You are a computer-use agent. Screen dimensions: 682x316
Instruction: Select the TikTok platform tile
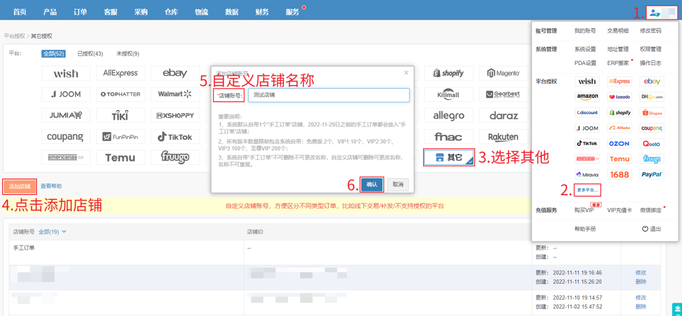pyautogui.click(x=175, y=137)
